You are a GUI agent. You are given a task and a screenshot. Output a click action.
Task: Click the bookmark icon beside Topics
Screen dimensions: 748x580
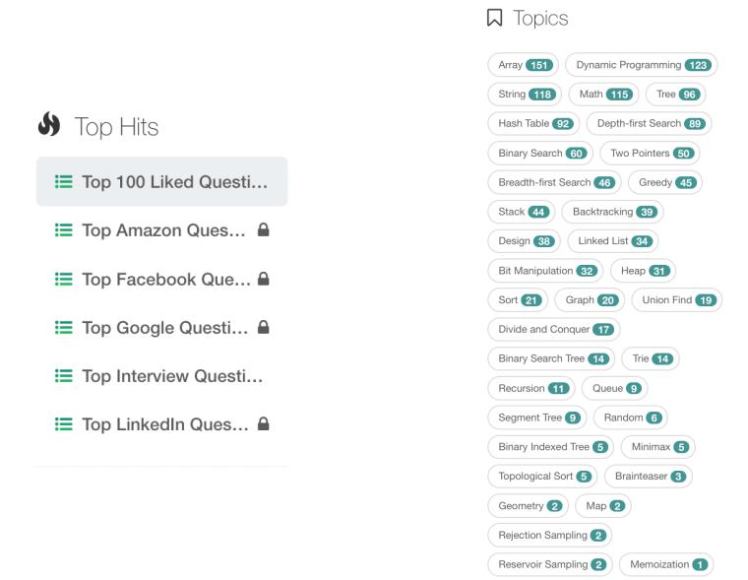point(494,18)
